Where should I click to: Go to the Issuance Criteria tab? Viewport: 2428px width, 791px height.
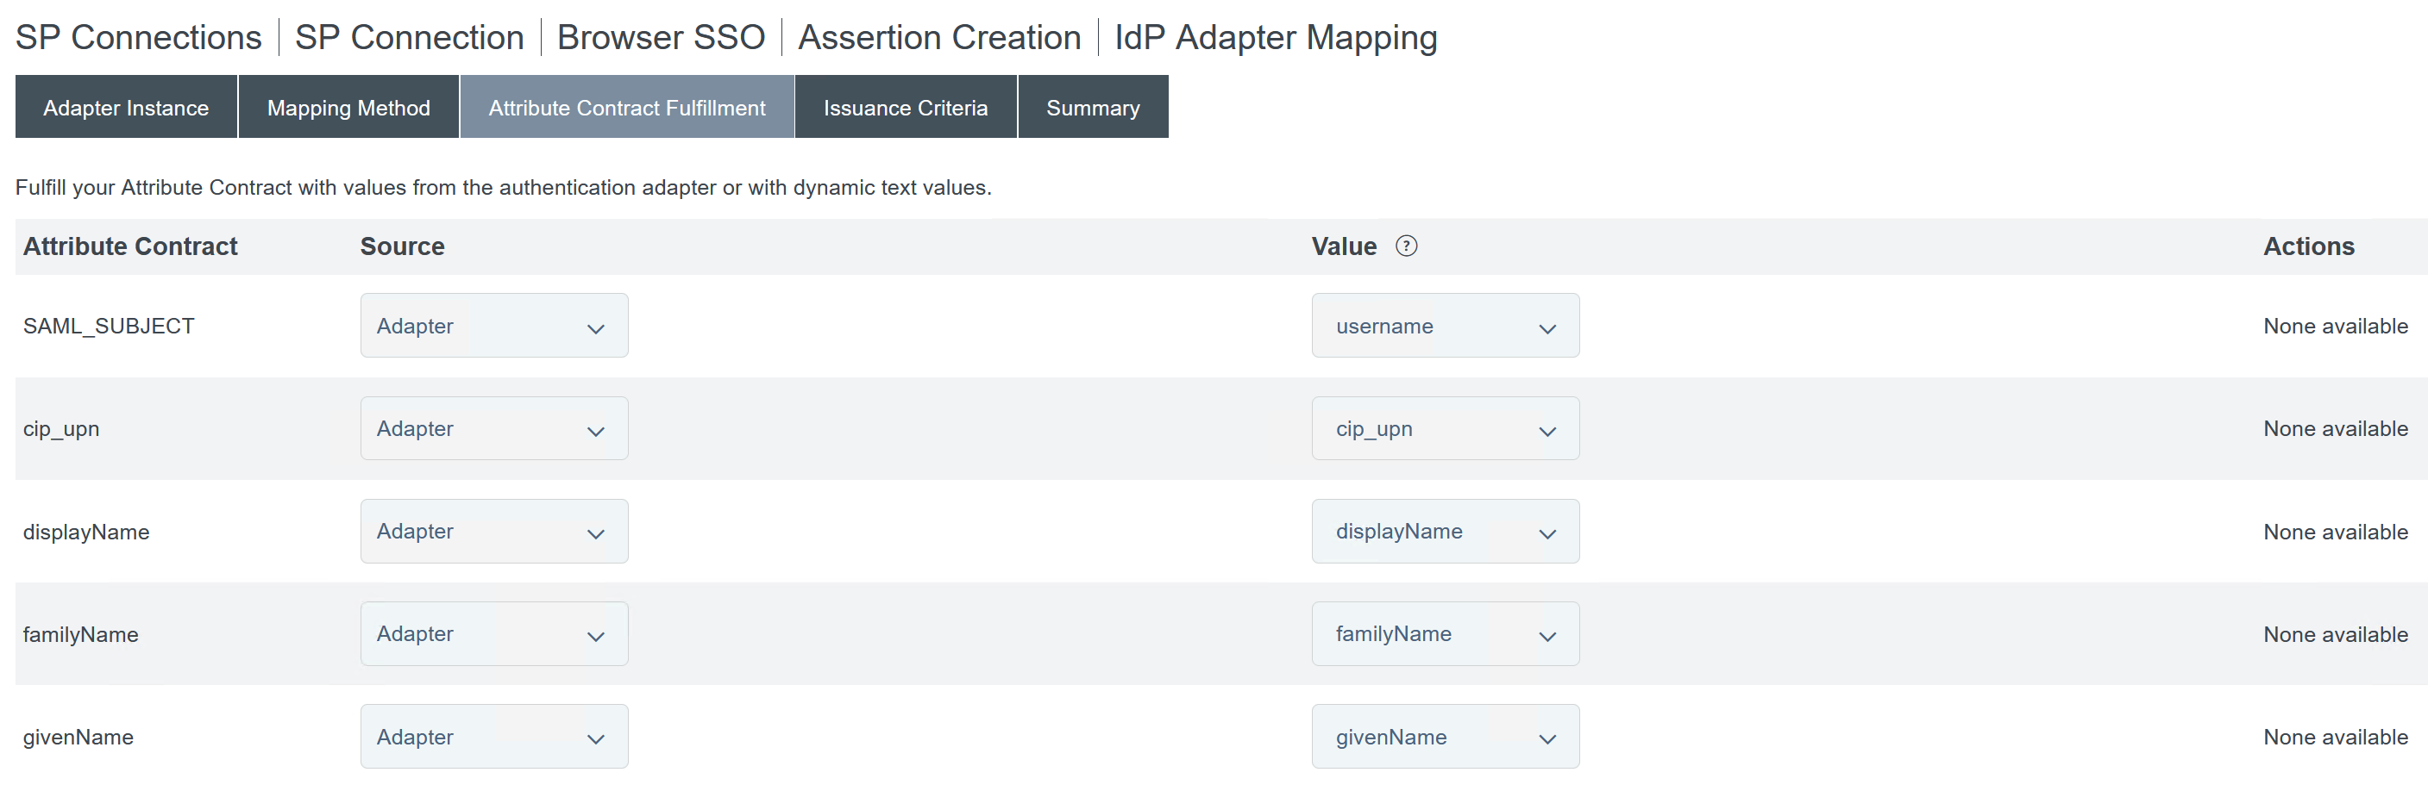point(905,108)
